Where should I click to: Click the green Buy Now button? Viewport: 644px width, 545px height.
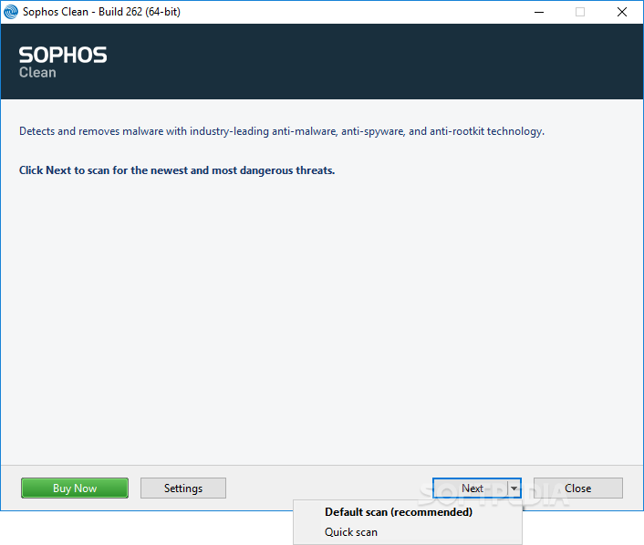point(75,488)
